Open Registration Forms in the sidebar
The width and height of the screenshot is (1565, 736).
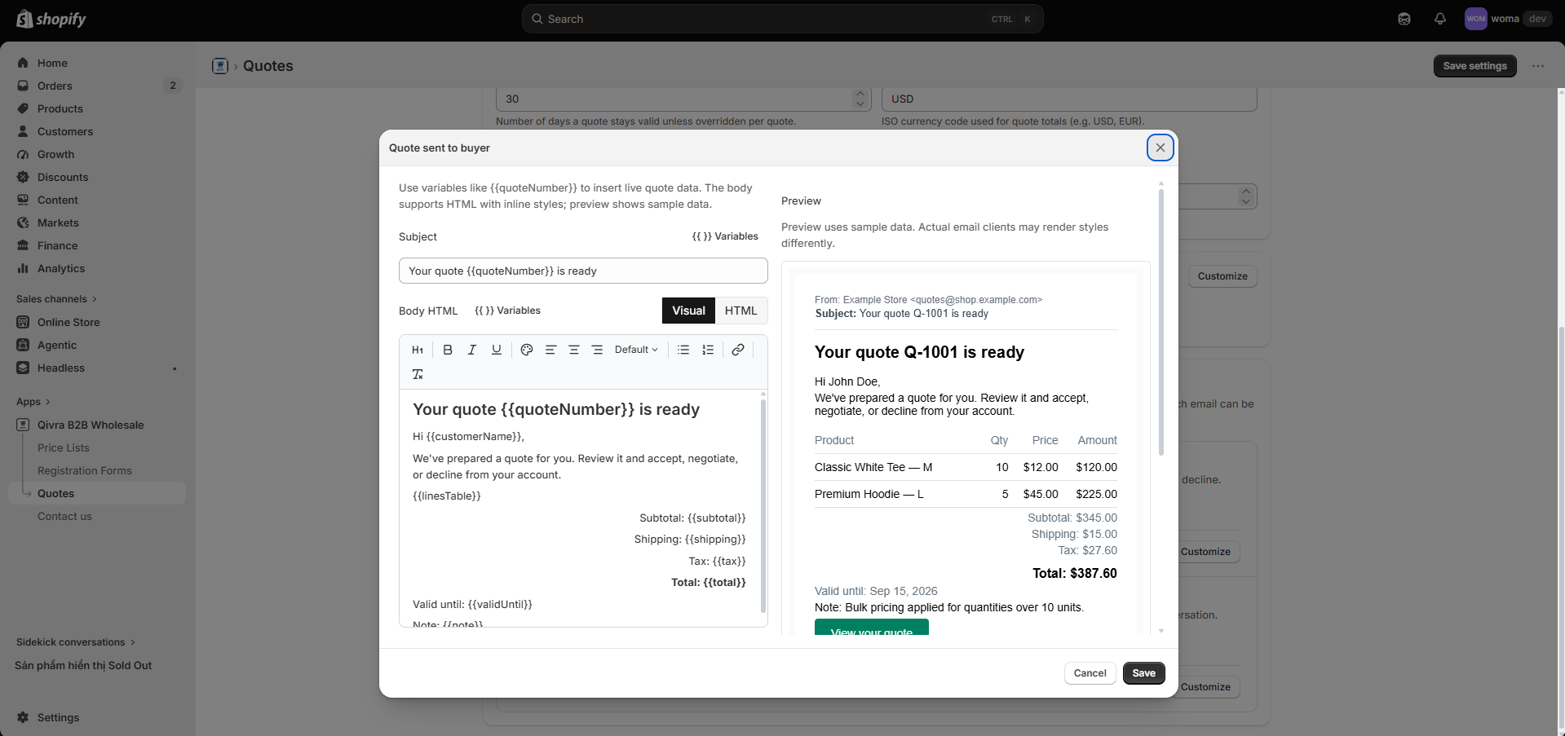point(85,470)
